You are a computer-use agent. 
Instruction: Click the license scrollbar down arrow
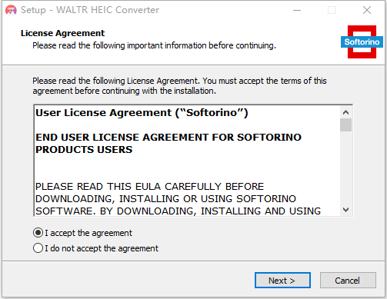[x=345, y=210]
